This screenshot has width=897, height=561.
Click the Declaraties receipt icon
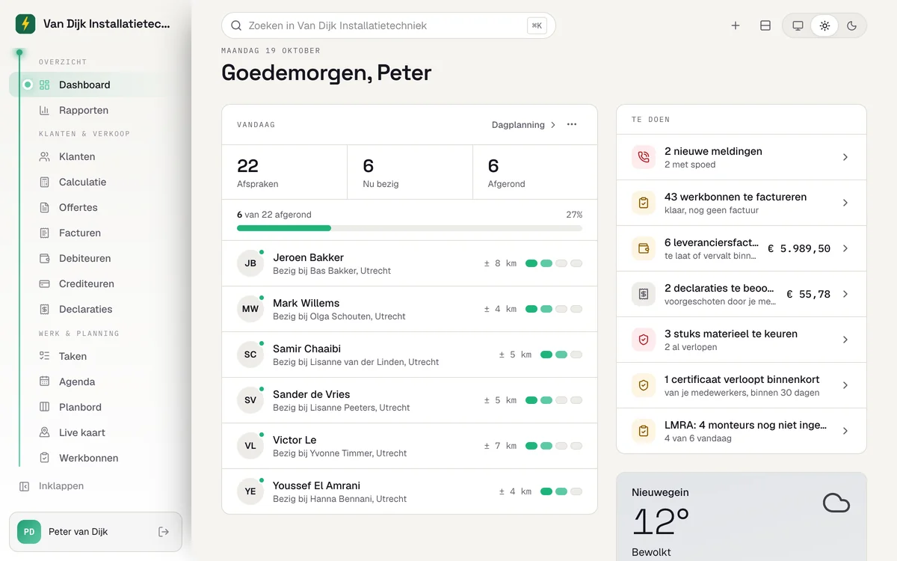point(44,309)
